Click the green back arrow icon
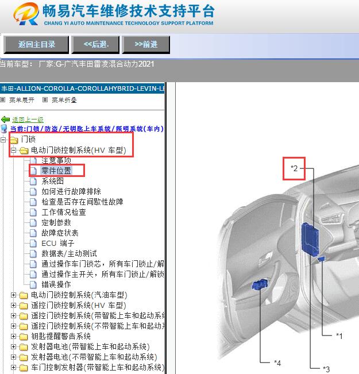This screenshot has height=374, width=359. pos(6,119)
